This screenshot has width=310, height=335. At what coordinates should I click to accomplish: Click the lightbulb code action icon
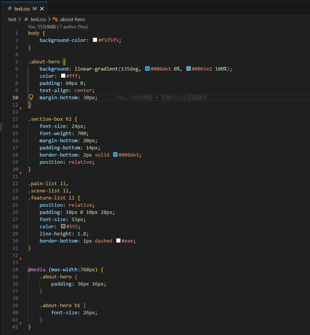tap(31, 97)
